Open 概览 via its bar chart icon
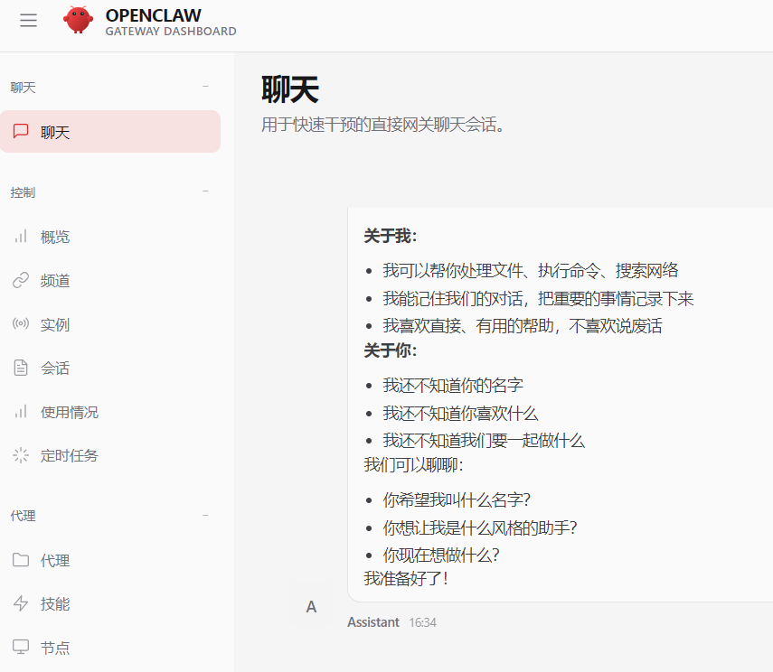This screenshot has height=672, width=773. tap(20, 237)
